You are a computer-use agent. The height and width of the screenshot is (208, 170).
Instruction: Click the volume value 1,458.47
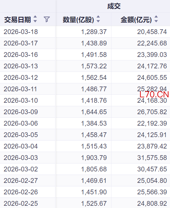point(94,135)
